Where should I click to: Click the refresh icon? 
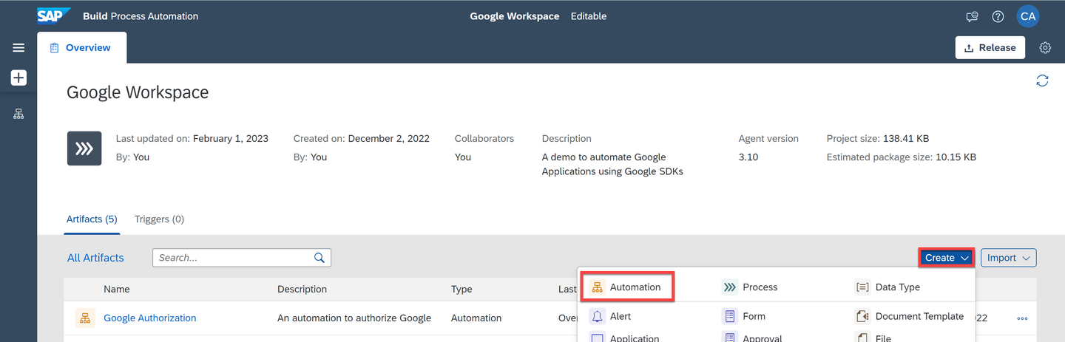1042,81
